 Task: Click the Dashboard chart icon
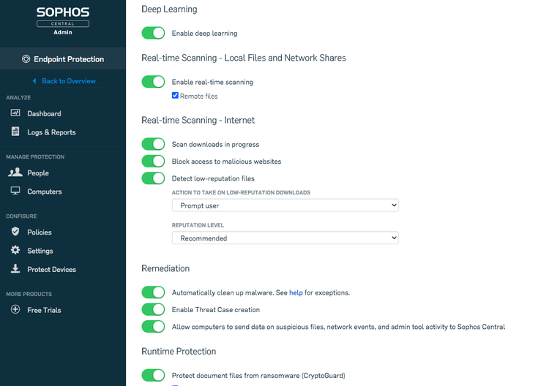[x=15, y=113]
